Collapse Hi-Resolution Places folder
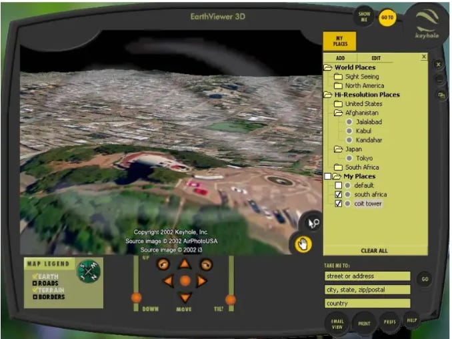 [328, 95]
